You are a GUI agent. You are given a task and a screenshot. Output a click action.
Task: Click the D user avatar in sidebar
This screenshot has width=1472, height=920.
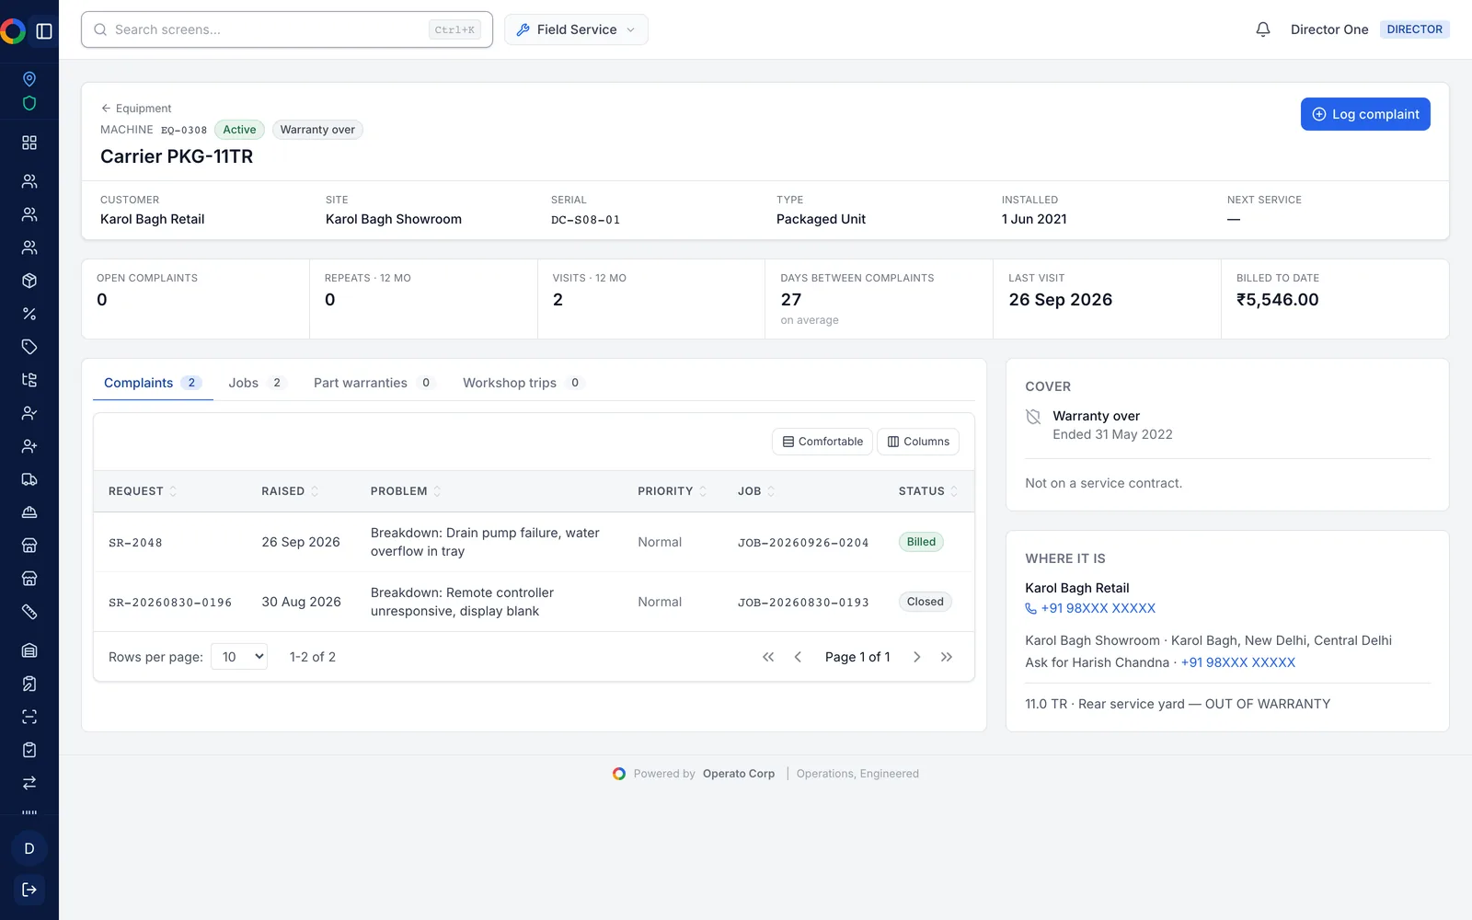pyautogui.click(x=29, y=848)
